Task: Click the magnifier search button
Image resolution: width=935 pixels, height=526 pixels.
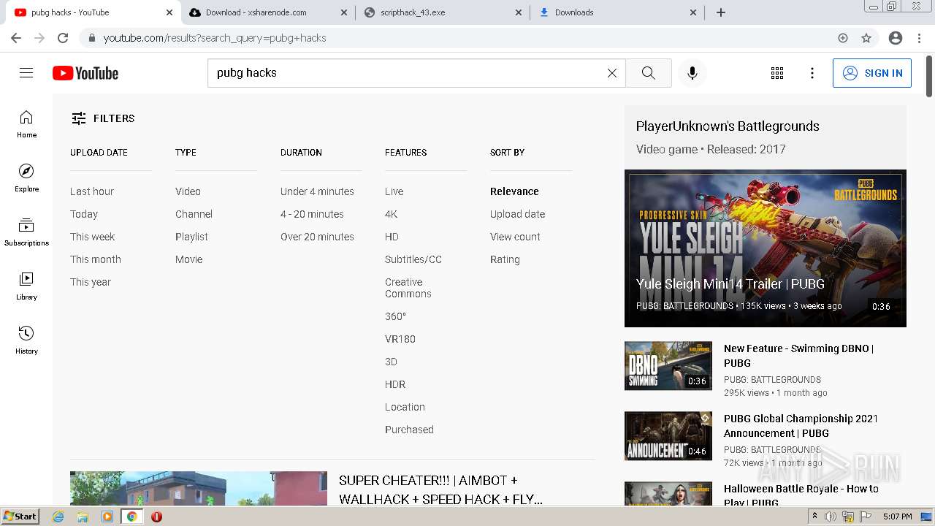Action: pos(649,73)
